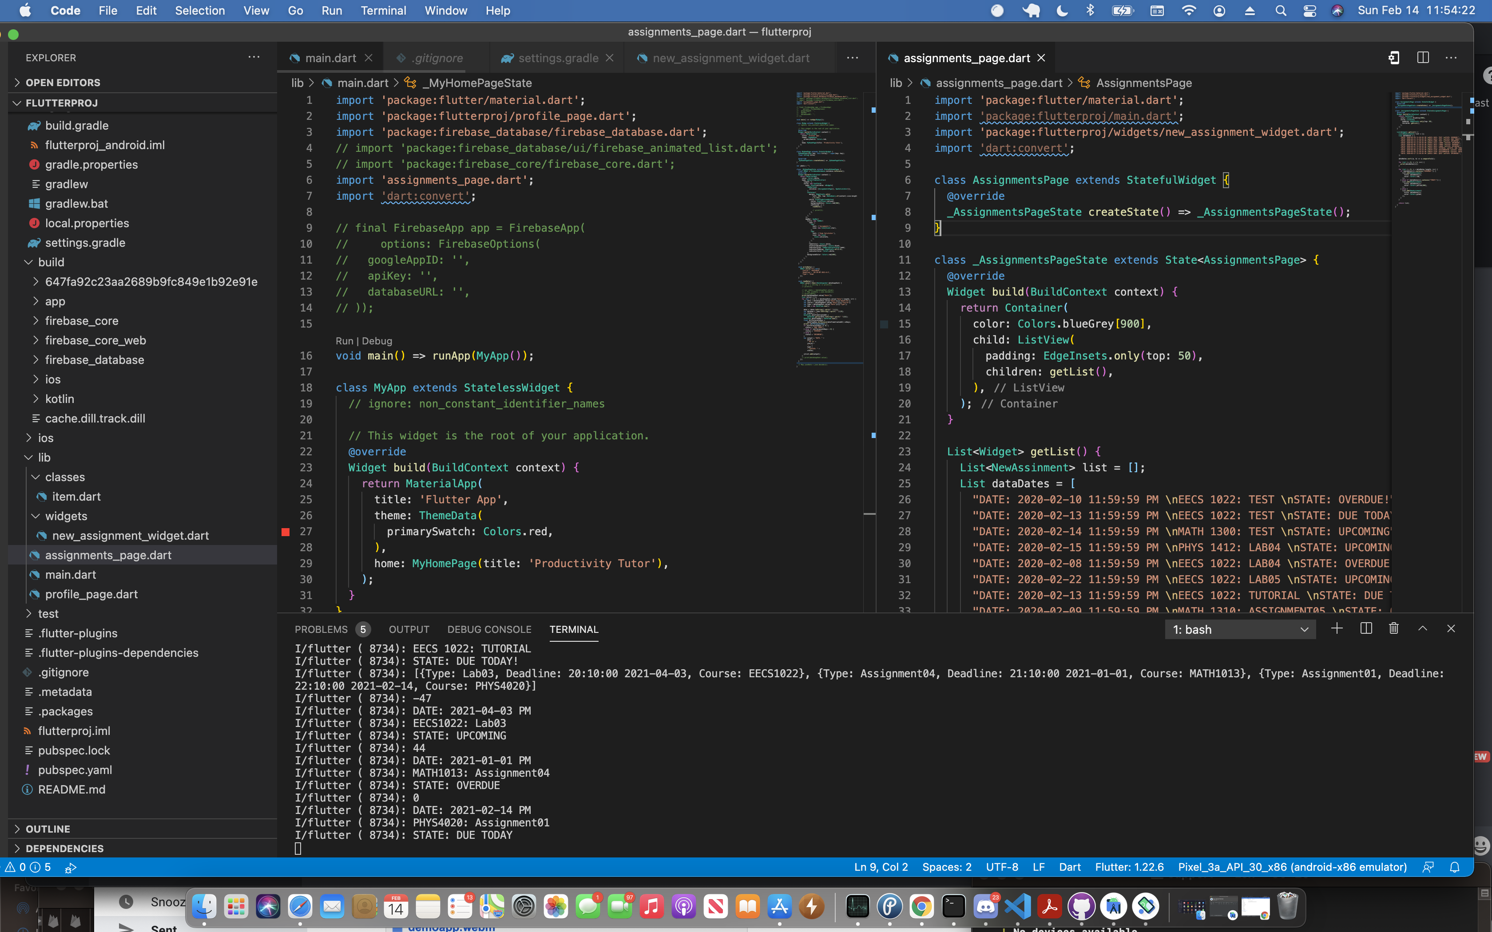Click the split terminal icon

click(1365, 629)
